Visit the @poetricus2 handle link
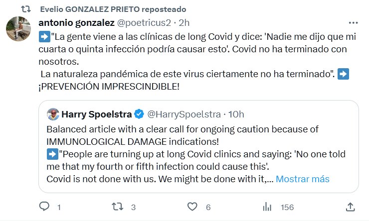Viewport: 369px width, 221px height. pos(144,23)
